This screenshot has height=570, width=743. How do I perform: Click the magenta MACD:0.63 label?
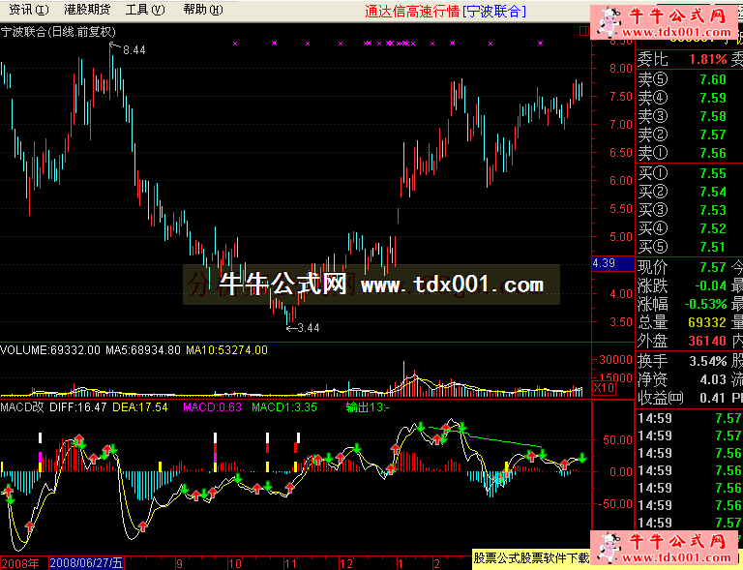pyautogui.click(x=212, y=407)
